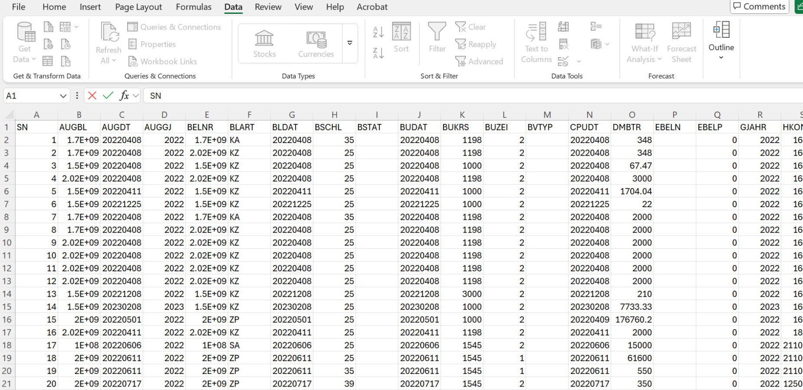The height and width of the screenshot is (390, 803).
Task: Convert selection to Currencies data type
Action: (x=316, y=43)
